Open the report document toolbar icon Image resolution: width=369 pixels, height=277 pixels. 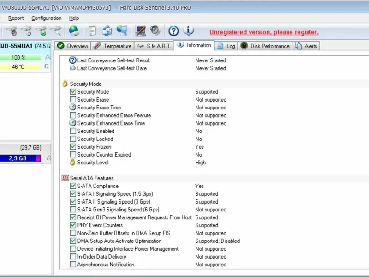(92, 31)
